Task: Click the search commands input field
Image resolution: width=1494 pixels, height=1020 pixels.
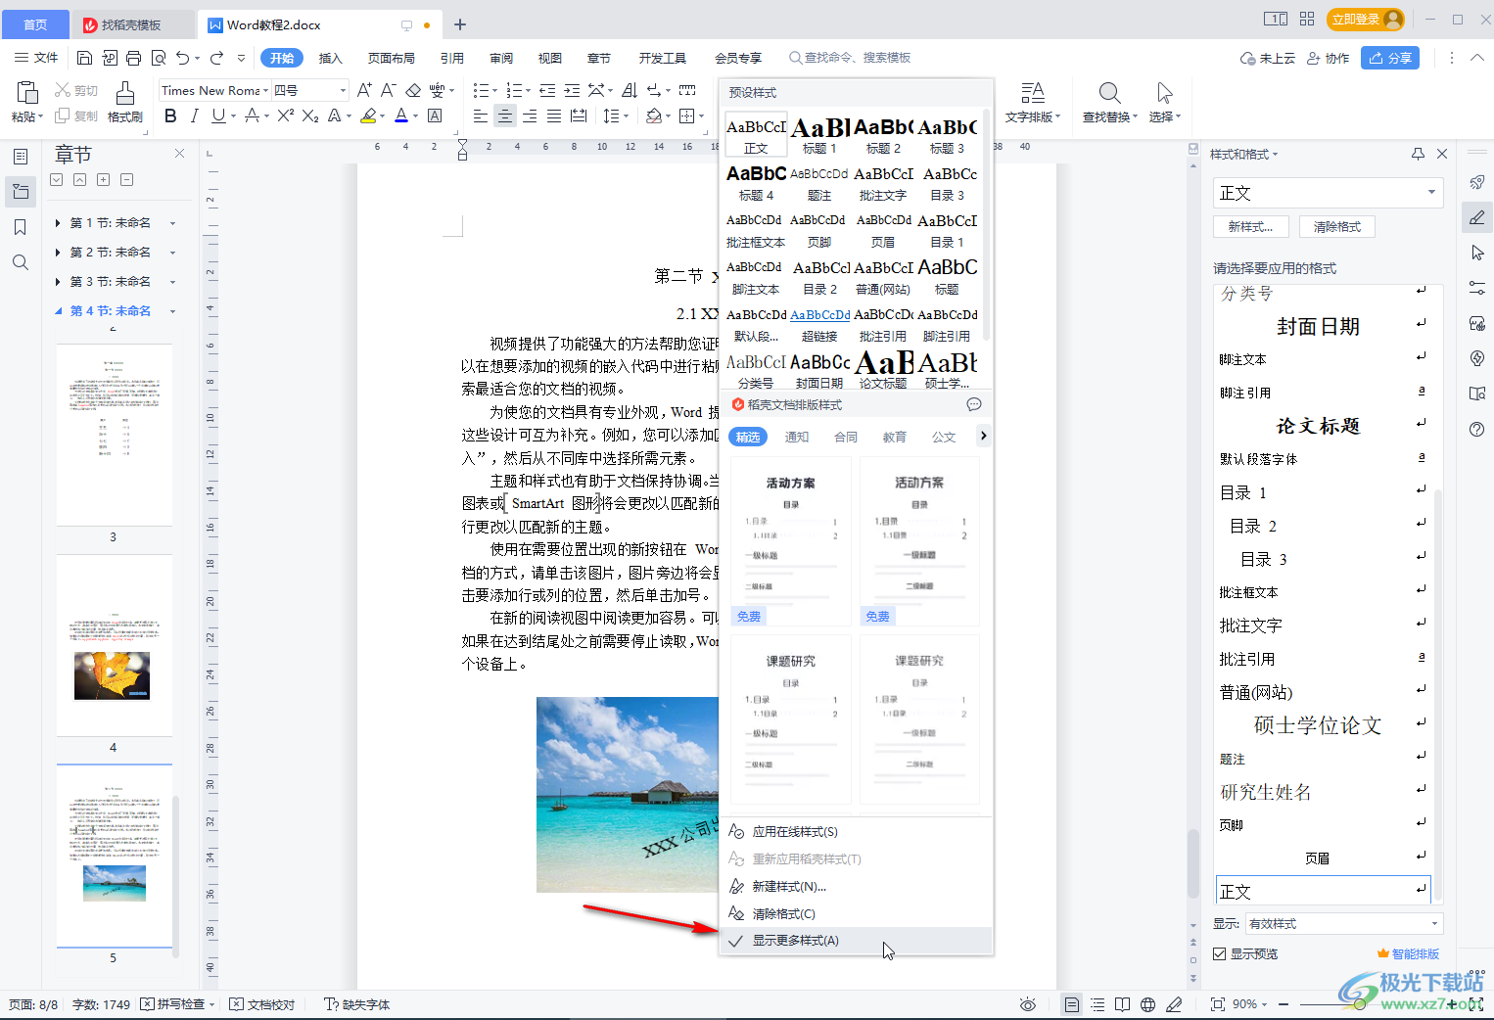Action: point(858,58)
